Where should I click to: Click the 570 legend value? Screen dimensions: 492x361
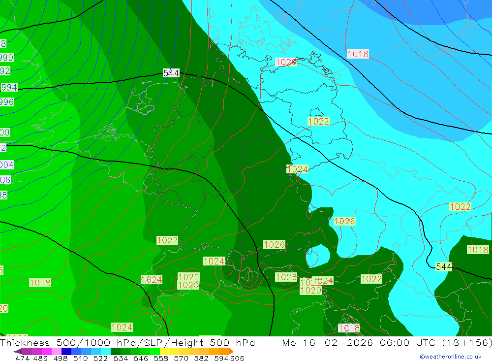coord(181,358)
